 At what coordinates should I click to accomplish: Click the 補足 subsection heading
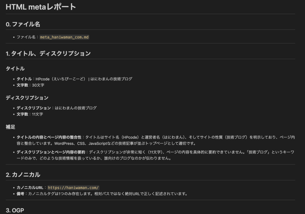[x=10, y=127]
